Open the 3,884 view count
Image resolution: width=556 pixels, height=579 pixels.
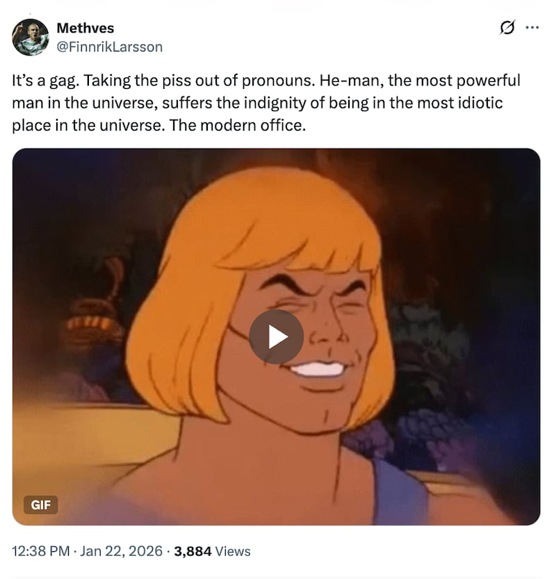coord(193,551)
